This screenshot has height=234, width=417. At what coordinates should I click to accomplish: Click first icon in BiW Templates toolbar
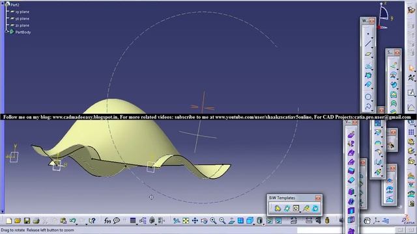(278, 208)
